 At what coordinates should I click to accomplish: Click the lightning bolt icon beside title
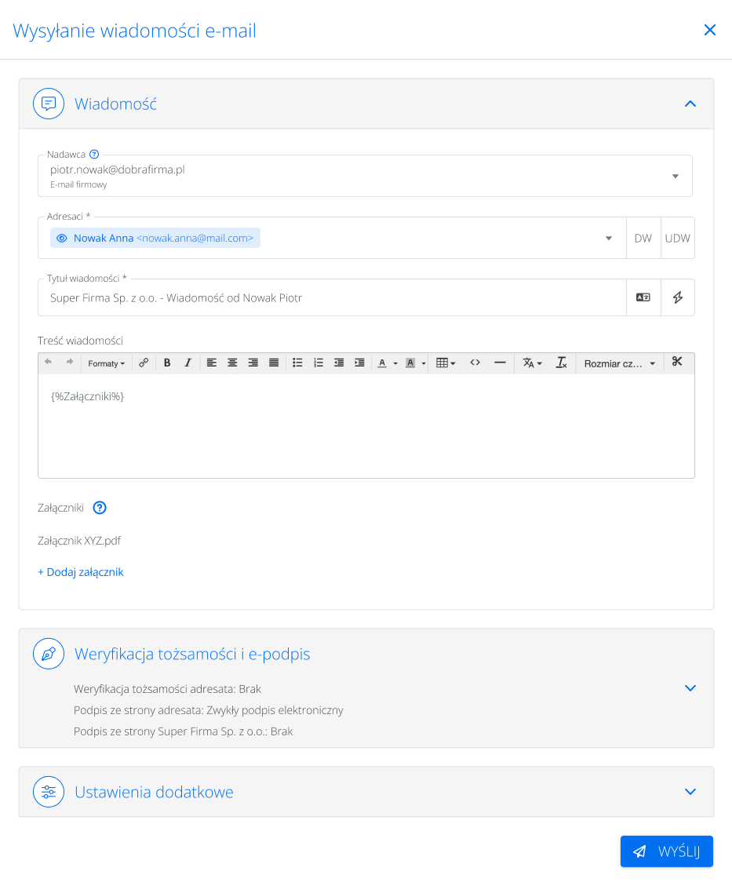click(x=678, y=297)
